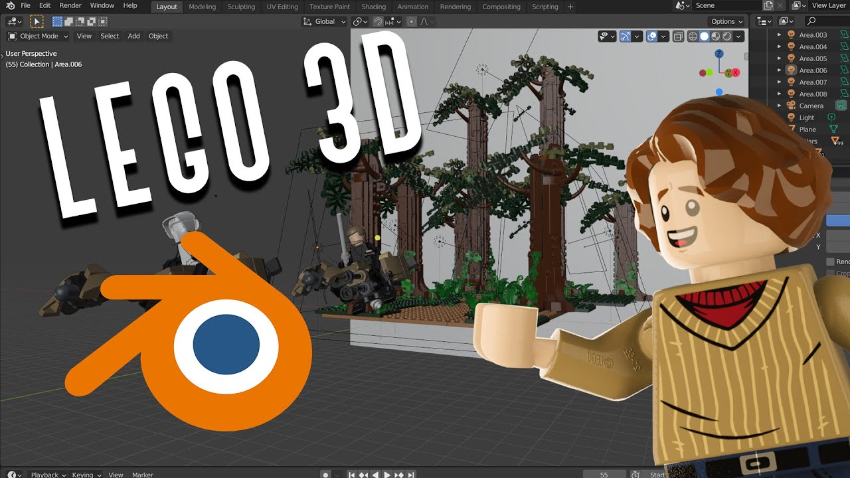This screenshot has width=850, height=478.
Task: Click the Z axis on navigation gizmo
Action: (x=719, y=54)
